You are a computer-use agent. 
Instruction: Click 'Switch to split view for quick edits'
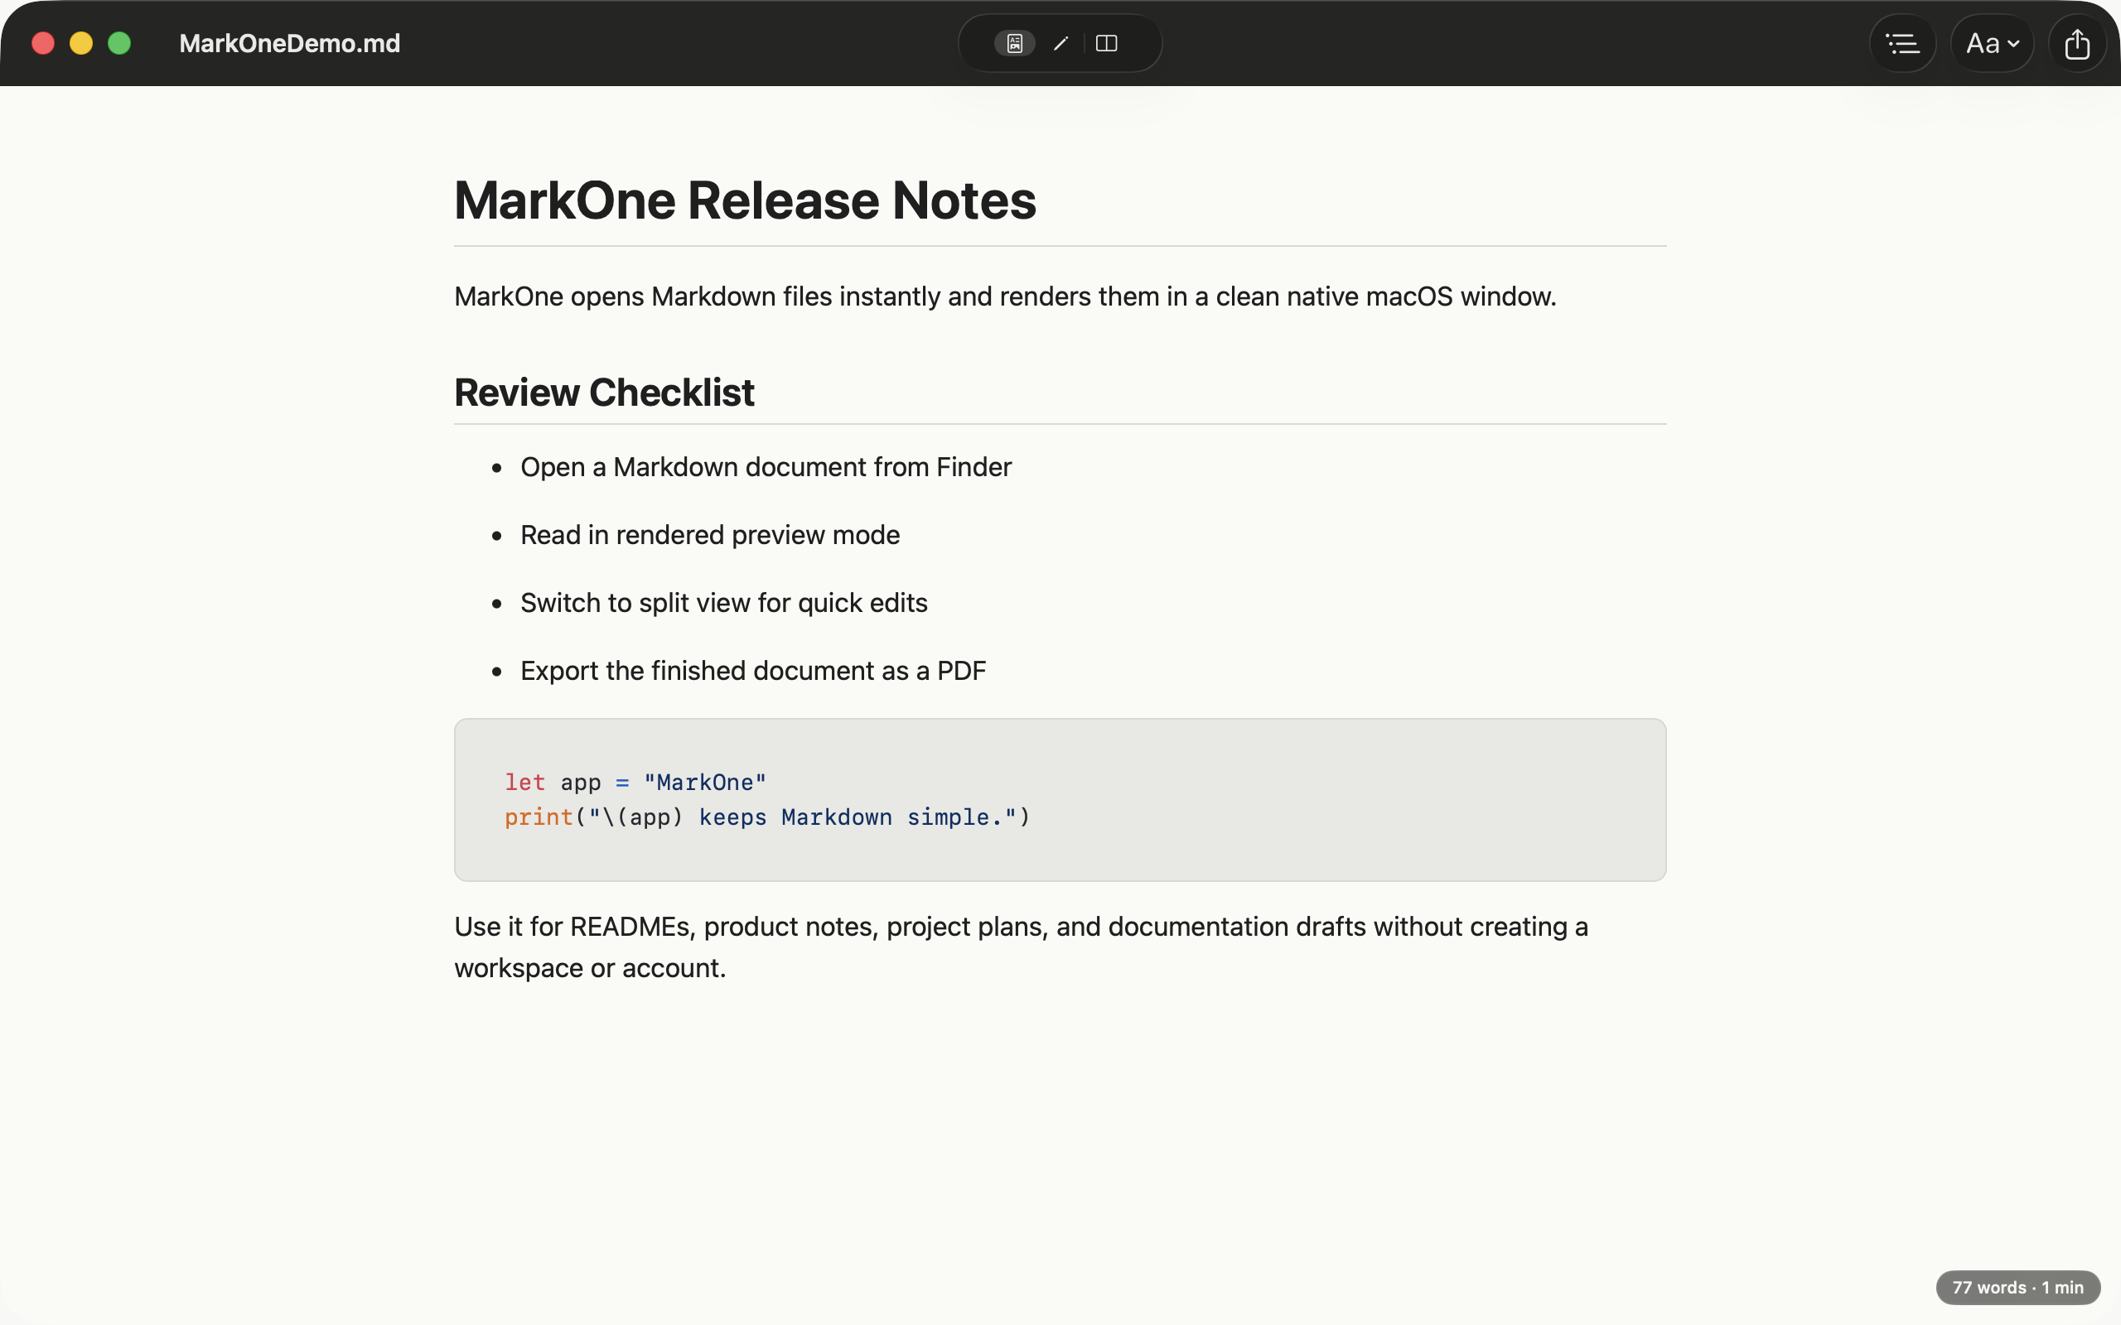click(724, 603)
